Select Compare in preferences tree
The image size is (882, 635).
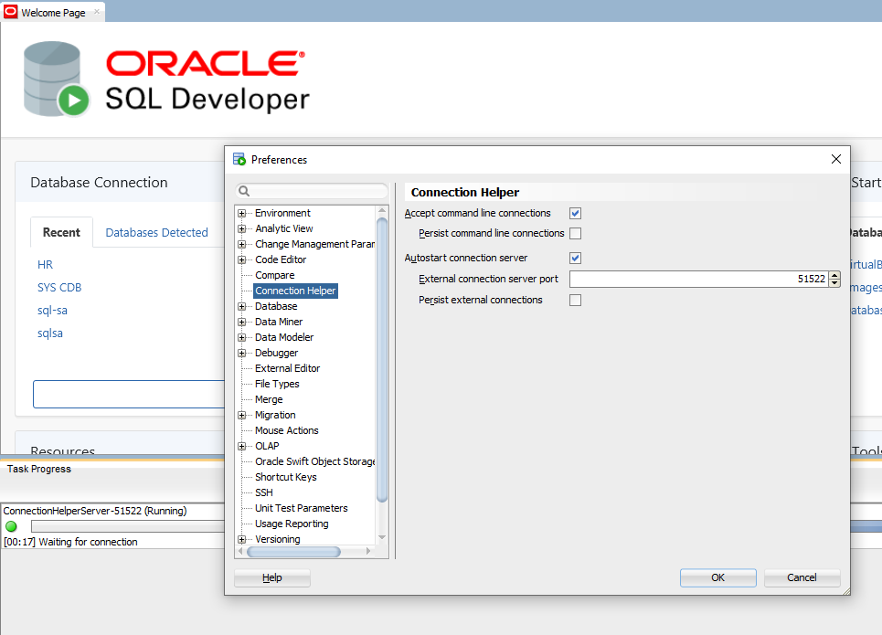[x=274, y=275]
